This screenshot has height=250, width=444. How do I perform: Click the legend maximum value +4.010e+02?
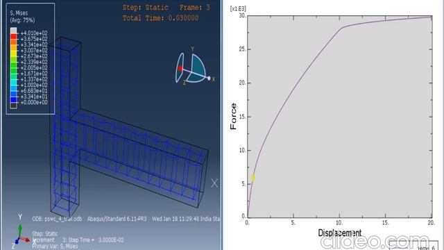34,33
